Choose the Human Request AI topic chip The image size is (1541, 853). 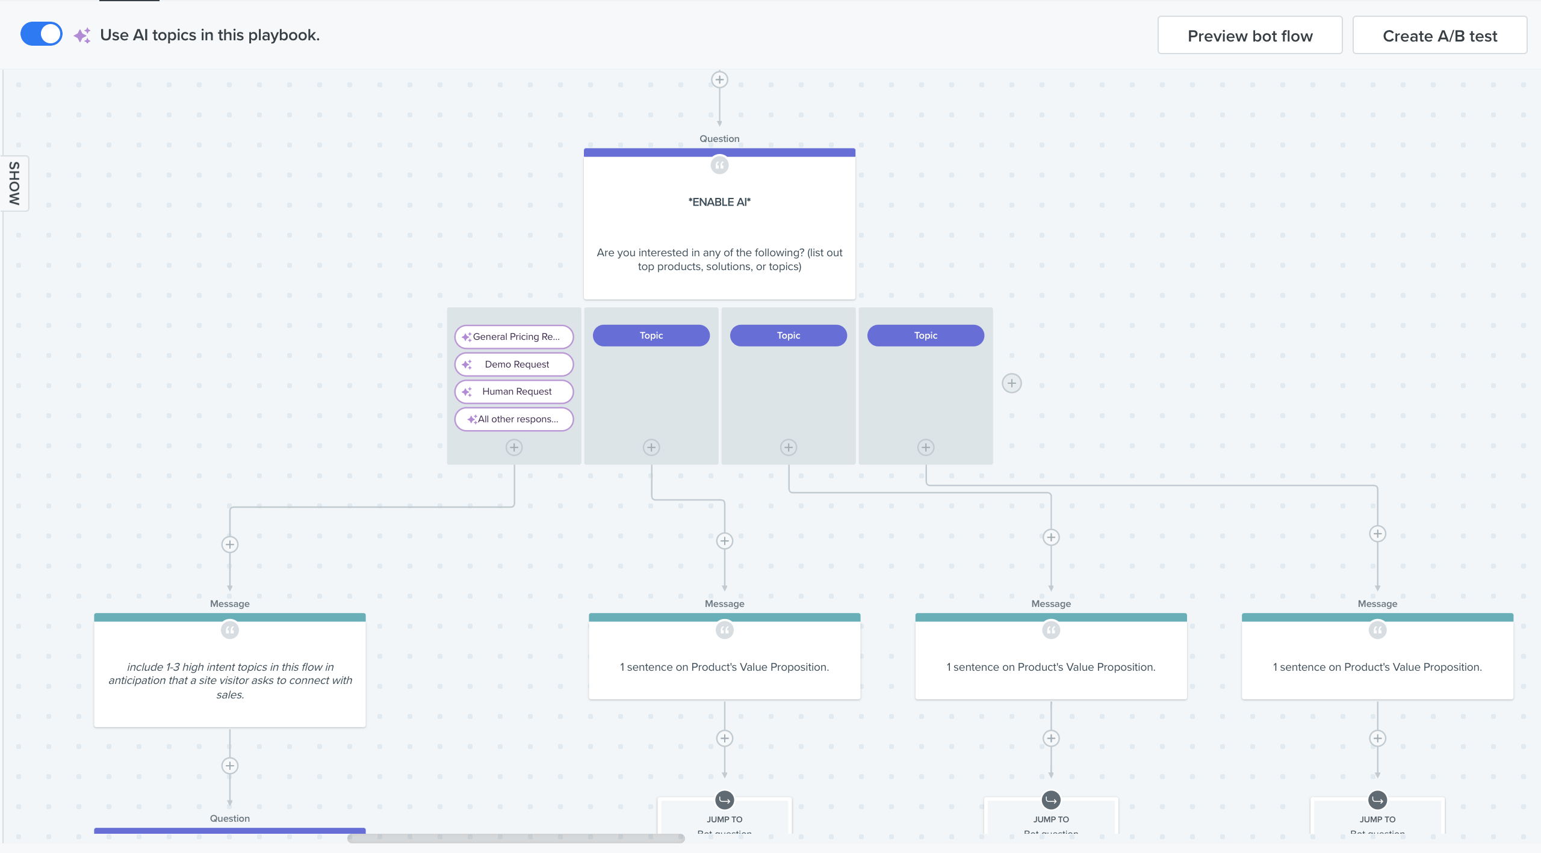pyautogui.click(x=514, y=392)
